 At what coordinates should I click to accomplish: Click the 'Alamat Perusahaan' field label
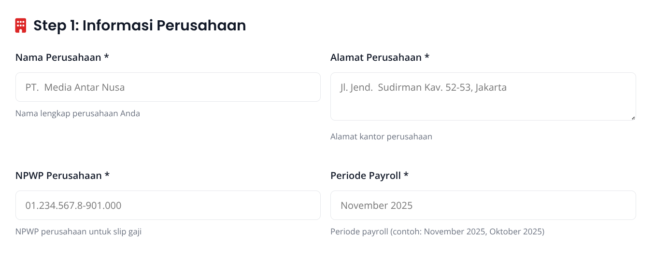tap(376, 57)
